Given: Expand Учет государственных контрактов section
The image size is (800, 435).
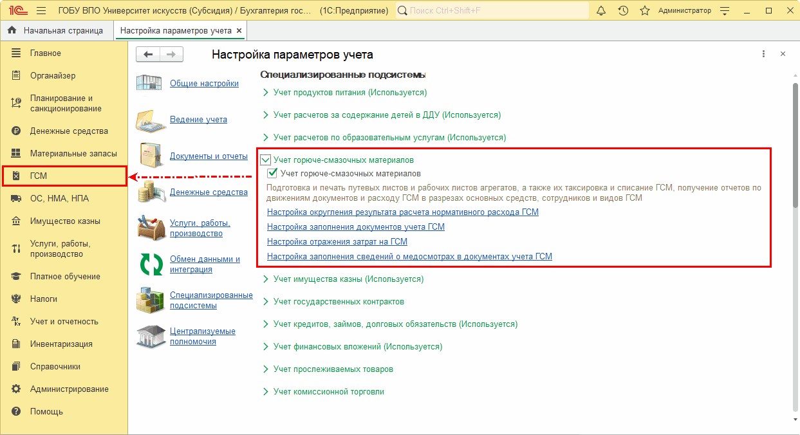Looking at the screenshot, I should (266, 302).
